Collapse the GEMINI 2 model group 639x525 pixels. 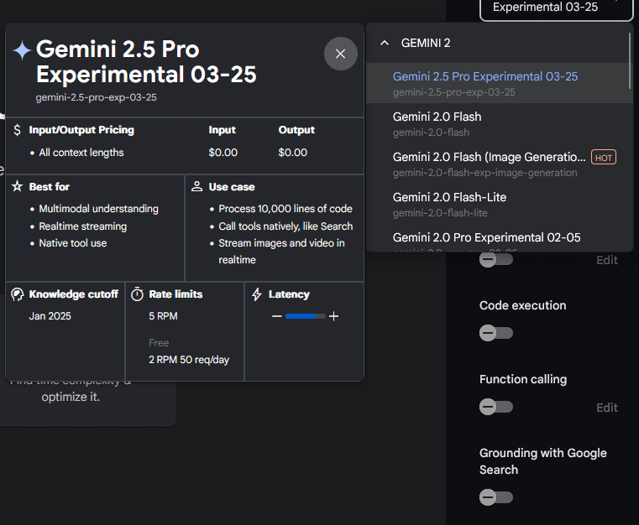click(385, 43)
